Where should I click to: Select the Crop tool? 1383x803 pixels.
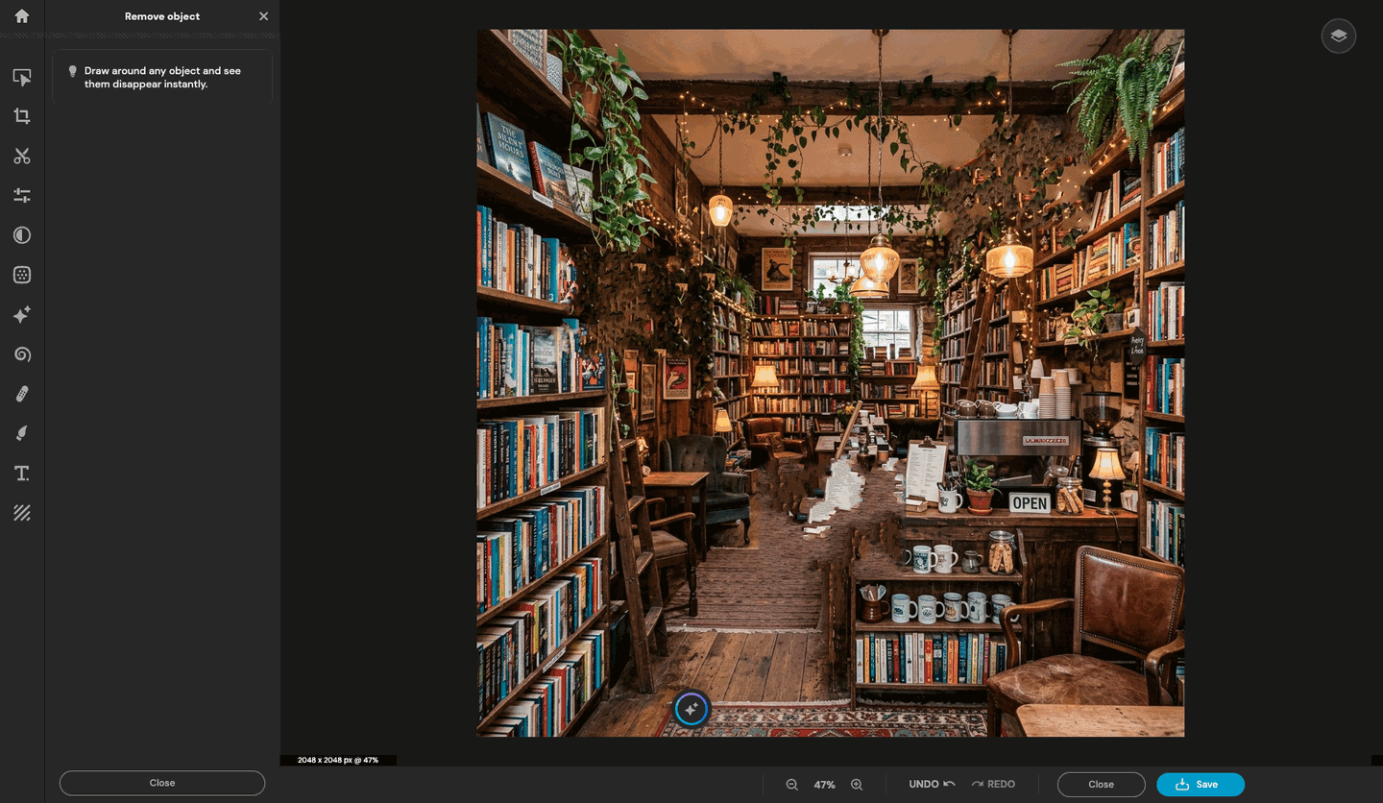[x=22, y=116]
